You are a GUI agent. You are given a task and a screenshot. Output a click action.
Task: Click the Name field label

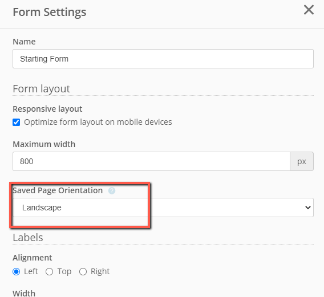(24, 42)
